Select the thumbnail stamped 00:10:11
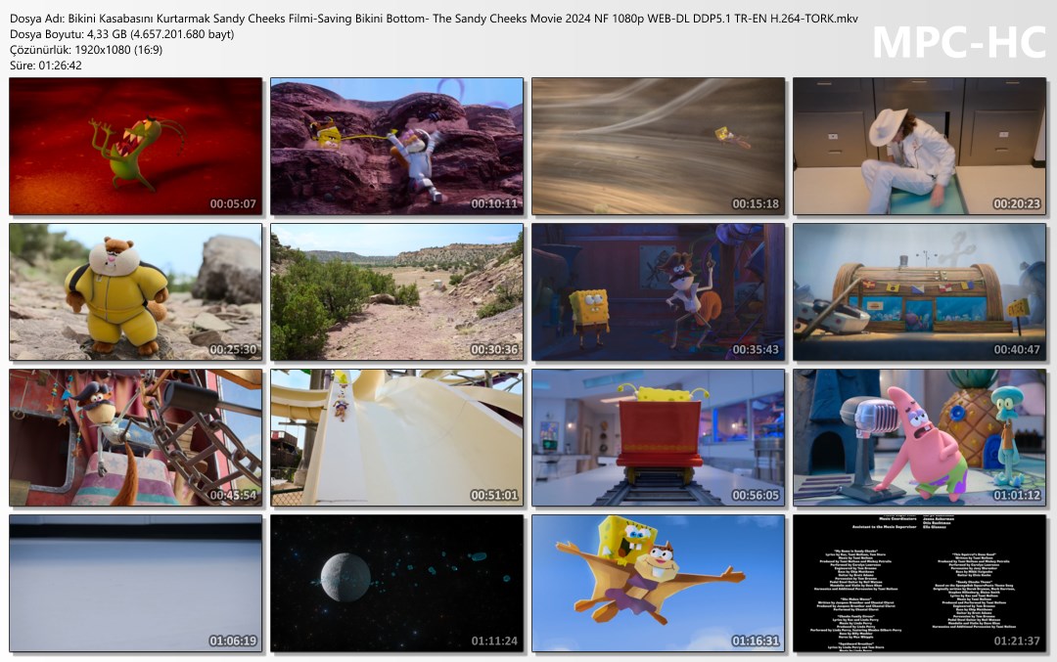Viewport: 1057px width, 662px height. tap(397, 146)
